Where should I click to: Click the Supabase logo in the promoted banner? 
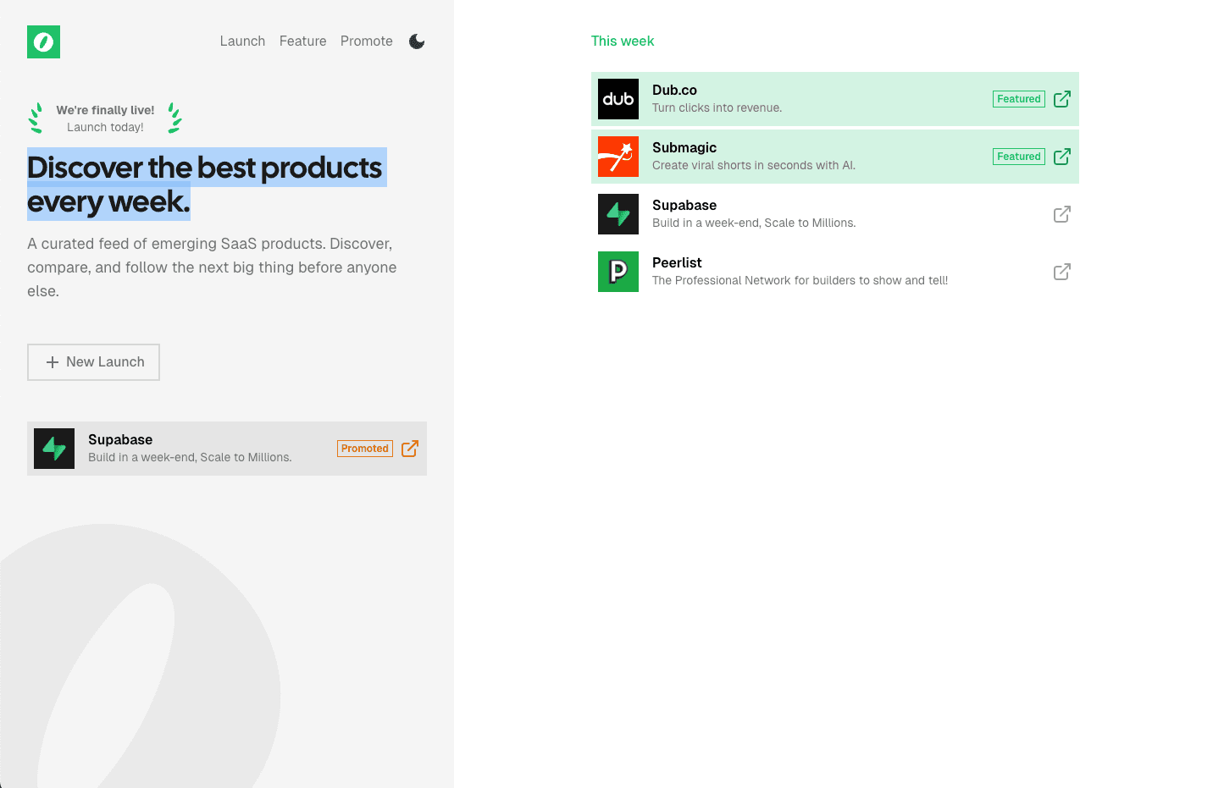[54, 449]
